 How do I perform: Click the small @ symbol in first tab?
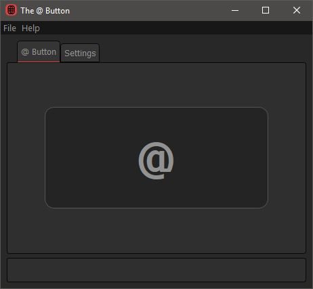(25, 52)
